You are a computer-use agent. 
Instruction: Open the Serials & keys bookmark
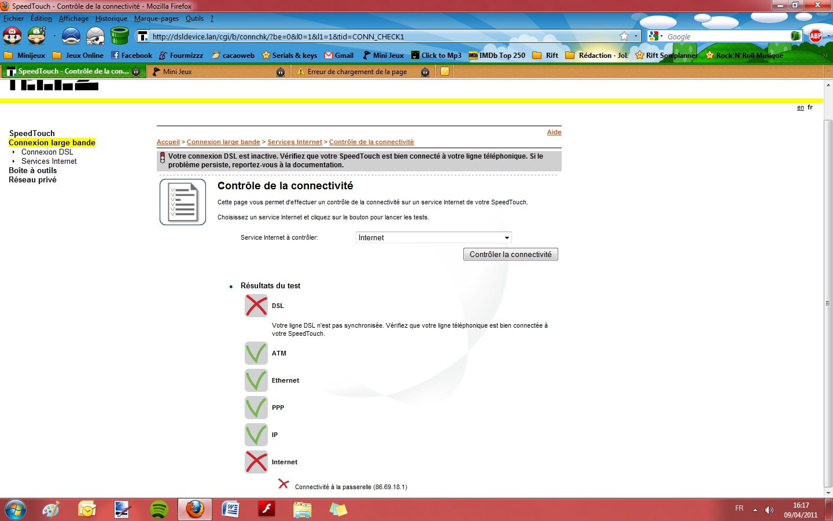pos(289,56)
